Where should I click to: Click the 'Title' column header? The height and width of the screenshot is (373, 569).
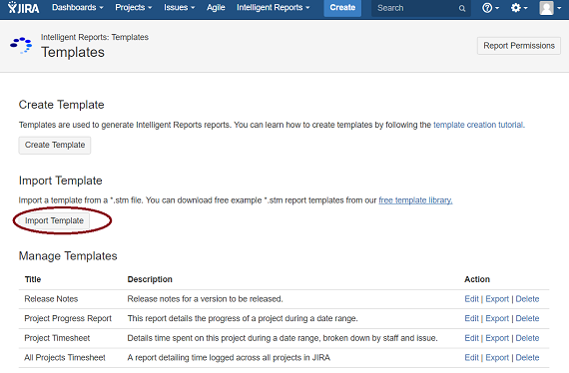(x=33, y=279)
